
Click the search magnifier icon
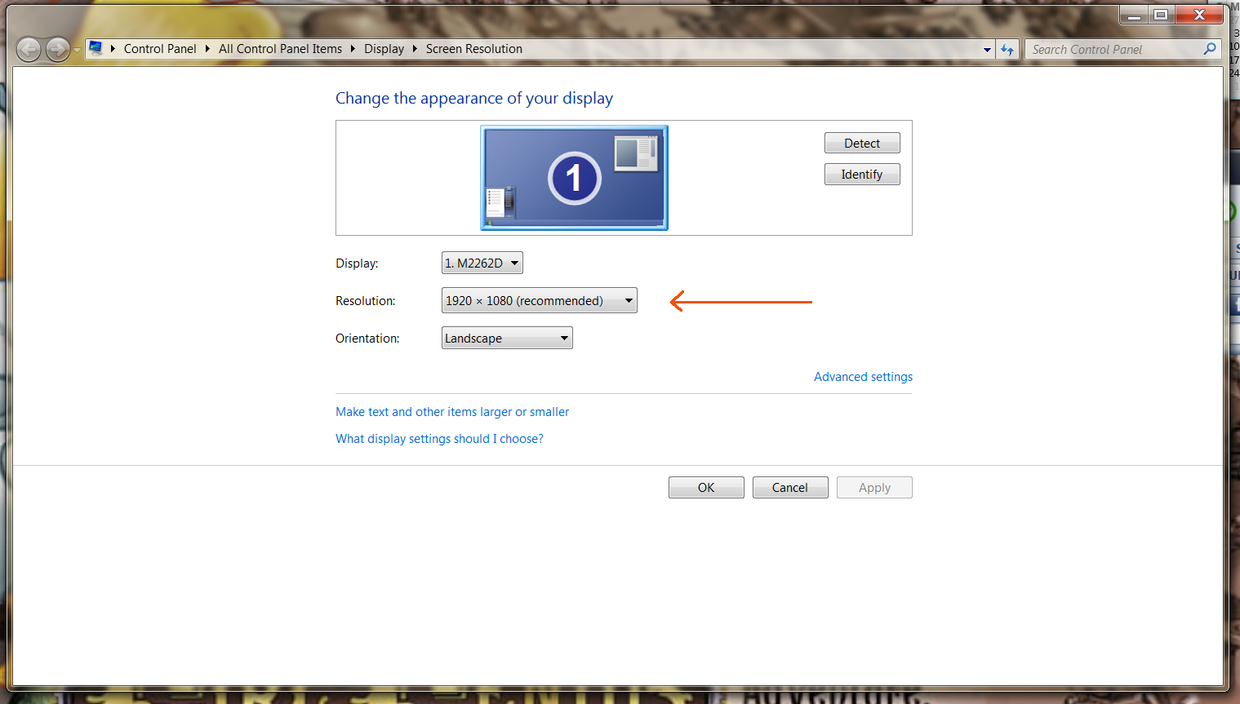1210,49
